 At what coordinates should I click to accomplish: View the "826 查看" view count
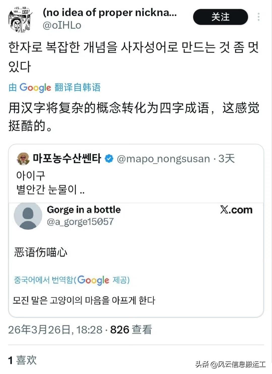click(x=131, y=330)
